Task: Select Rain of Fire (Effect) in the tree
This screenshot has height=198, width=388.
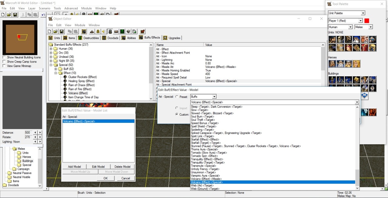Action: [80, 89]
